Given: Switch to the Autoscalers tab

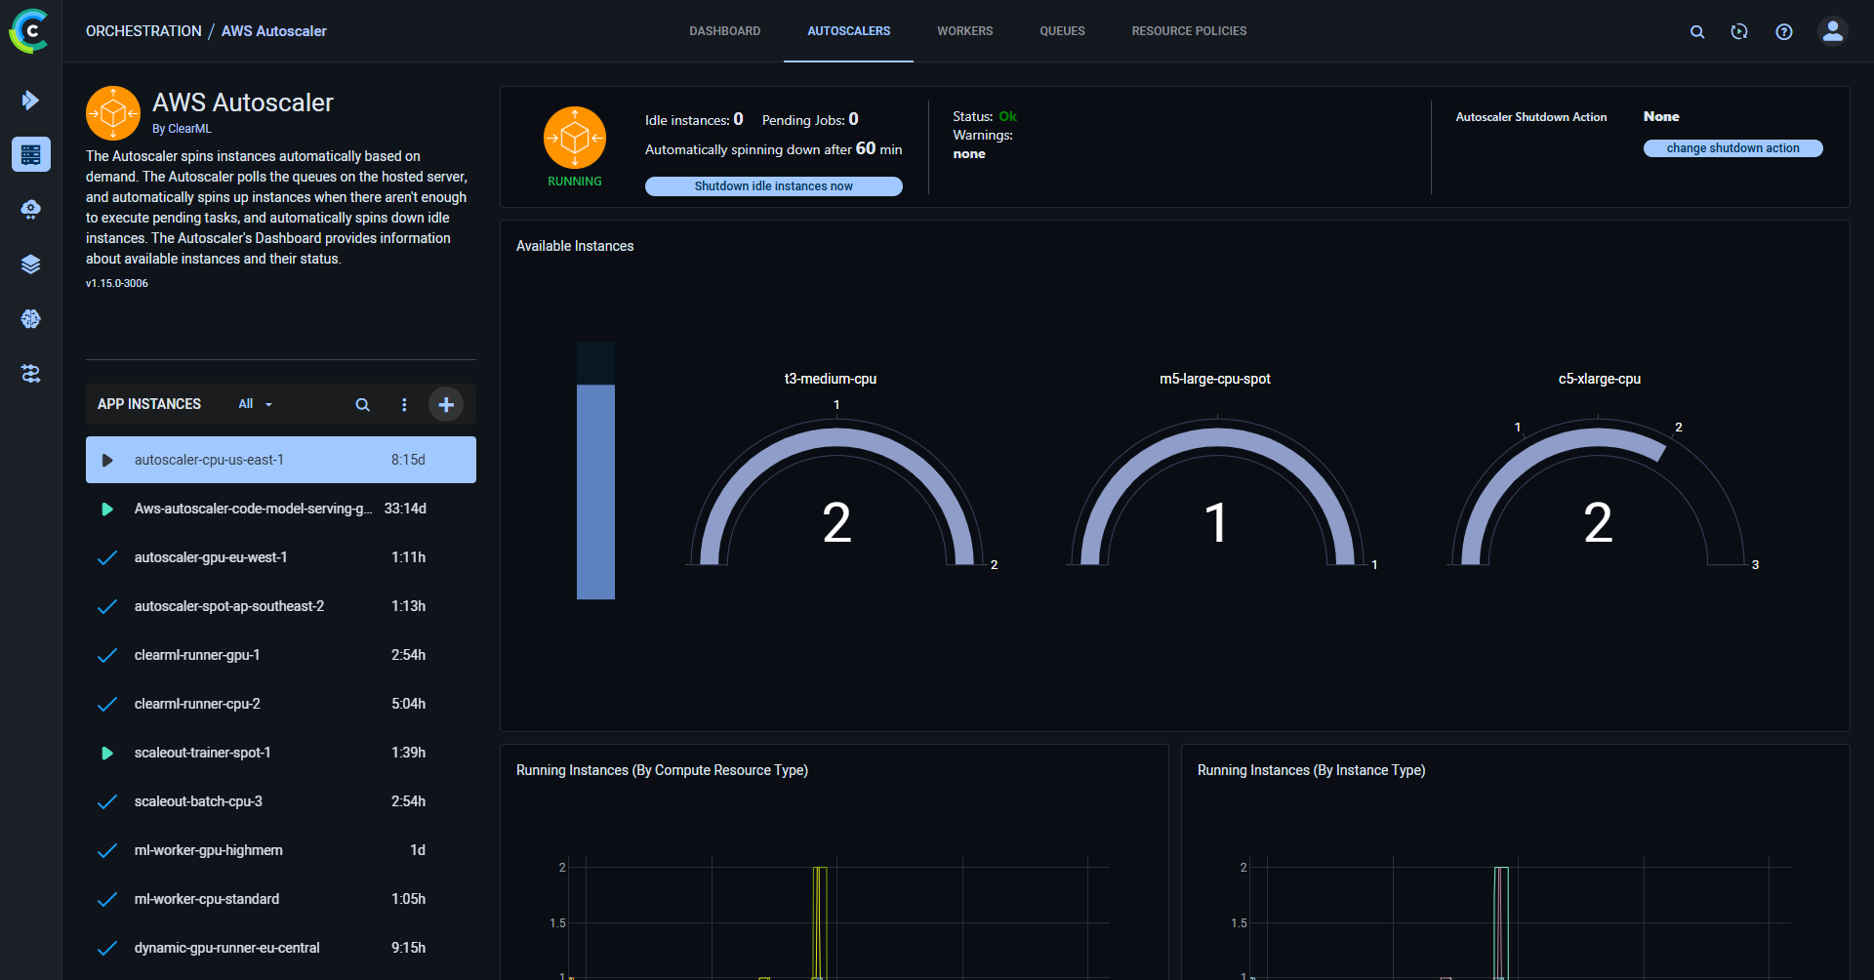Looking at the screenshot, I should (x=849, y=31).
